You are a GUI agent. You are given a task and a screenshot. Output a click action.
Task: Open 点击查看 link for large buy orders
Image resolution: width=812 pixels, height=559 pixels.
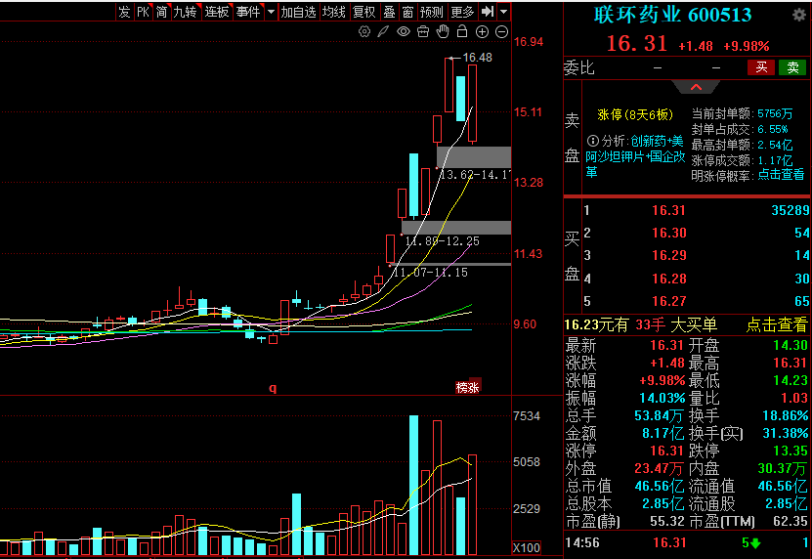[x=776, y=324]
